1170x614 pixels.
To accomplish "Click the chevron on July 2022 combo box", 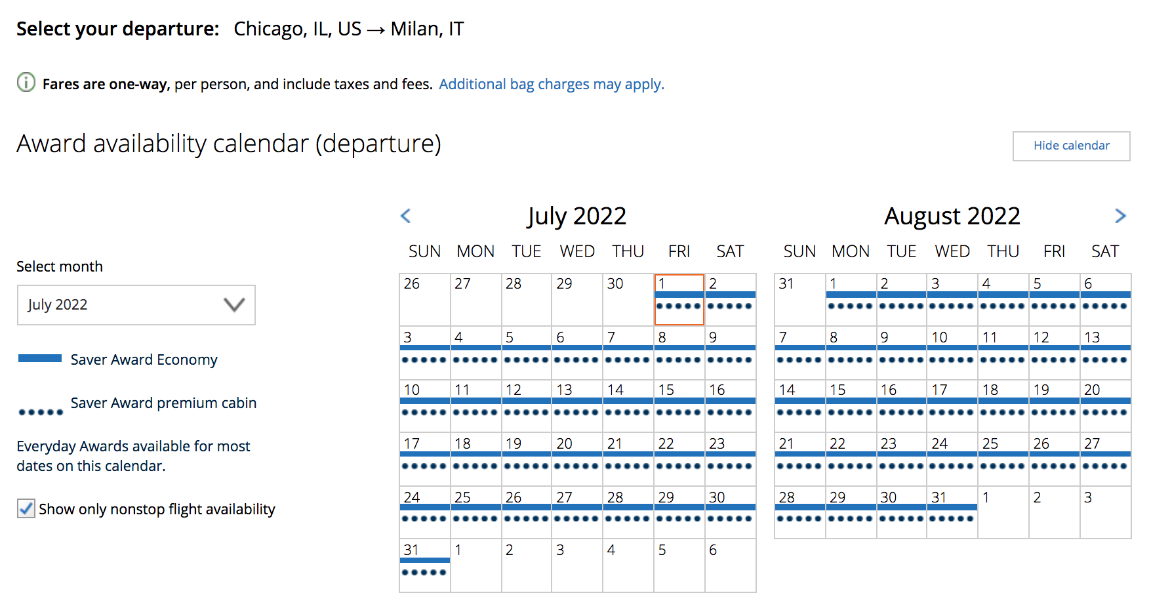I will 234,304.
